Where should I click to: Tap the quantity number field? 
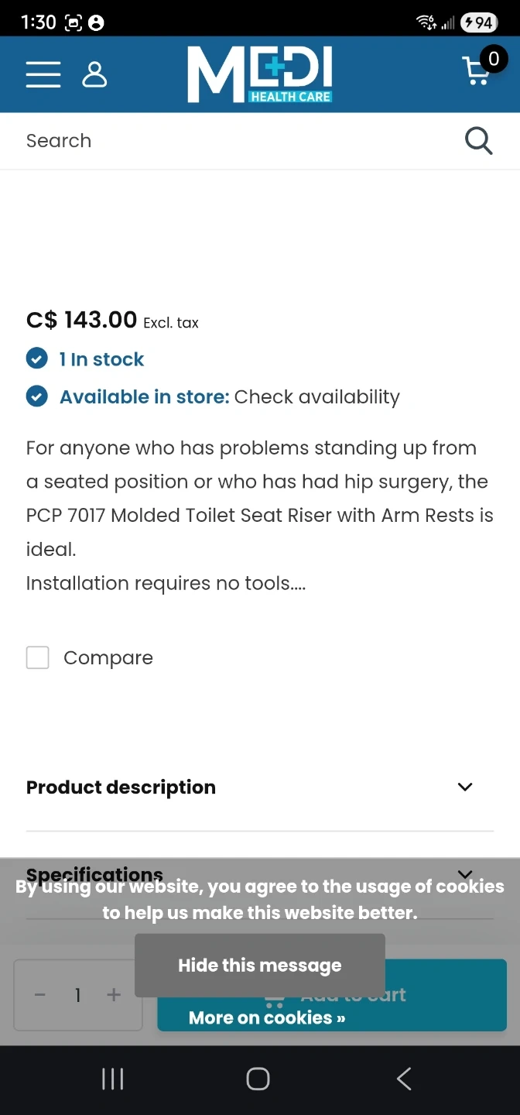[x=77, y=995]
